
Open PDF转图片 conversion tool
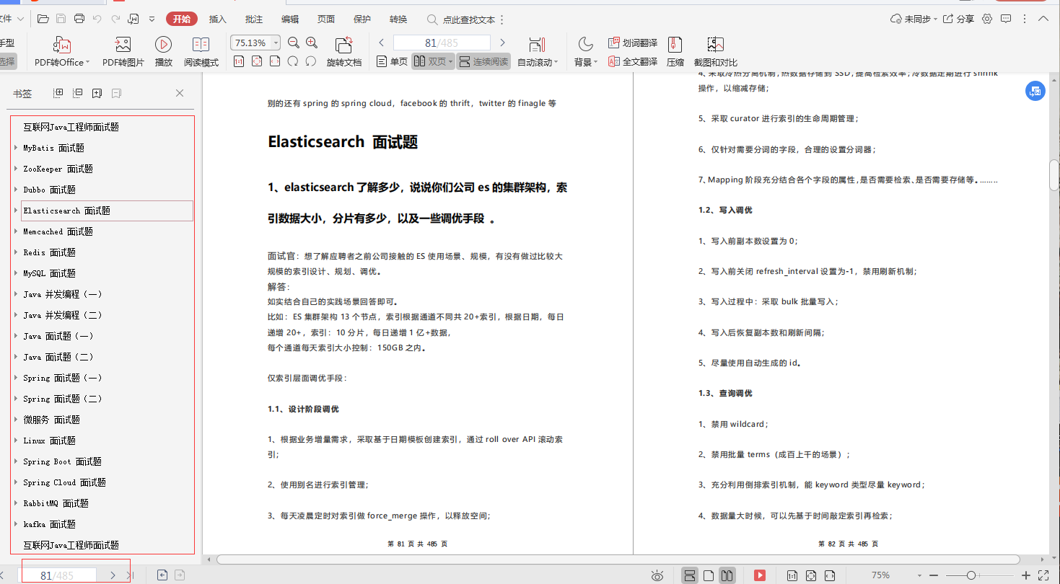pyautogui.click(x=123, y=52)
